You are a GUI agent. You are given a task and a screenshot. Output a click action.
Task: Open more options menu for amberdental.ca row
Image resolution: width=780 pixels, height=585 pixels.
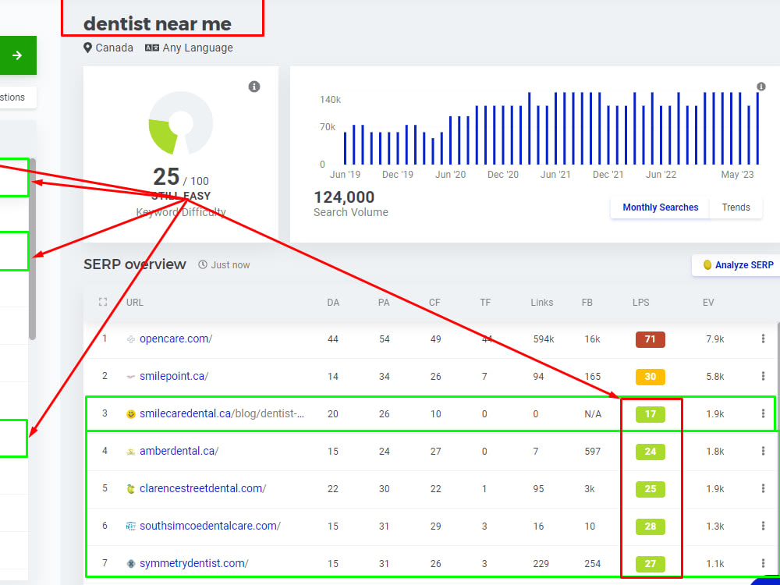coord(763,451)
